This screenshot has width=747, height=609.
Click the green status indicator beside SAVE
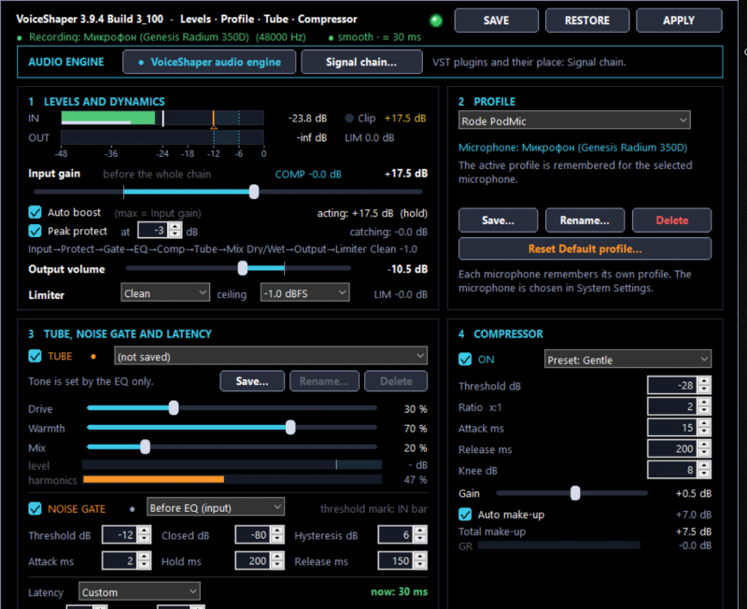(436, 21)
